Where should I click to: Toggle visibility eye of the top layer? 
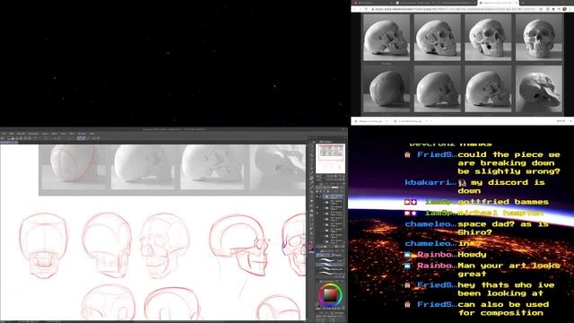click(317, 196)
